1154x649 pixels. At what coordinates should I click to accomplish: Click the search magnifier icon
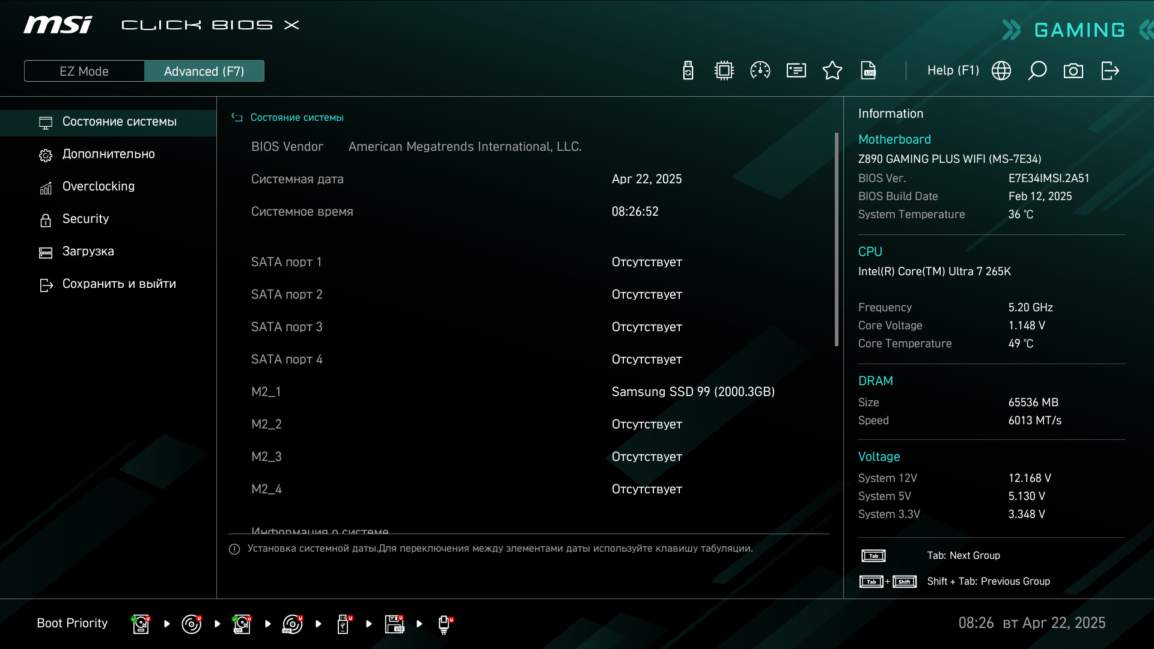[x=1037, y=71]
